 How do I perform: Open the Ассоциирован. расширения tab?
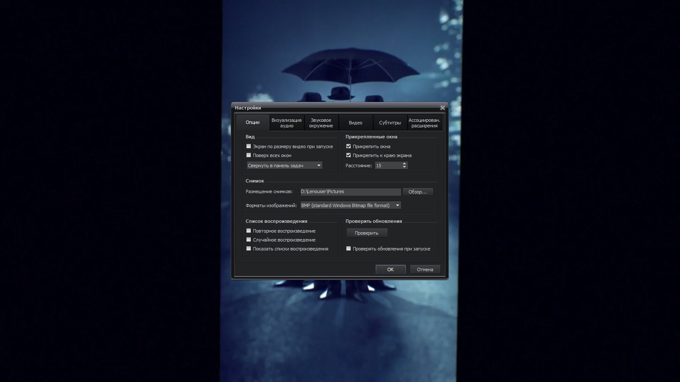424,123
